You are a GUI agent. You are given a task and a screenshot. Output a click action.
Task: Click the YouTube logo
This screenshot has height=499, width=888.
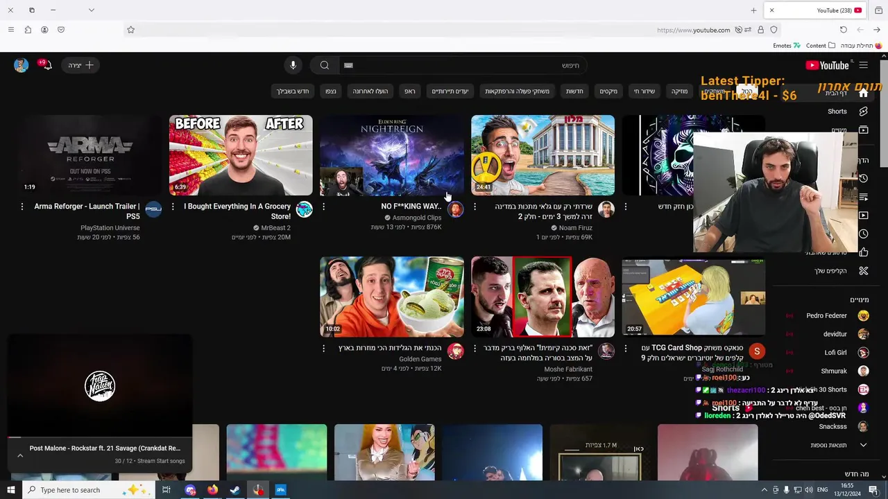827,65
